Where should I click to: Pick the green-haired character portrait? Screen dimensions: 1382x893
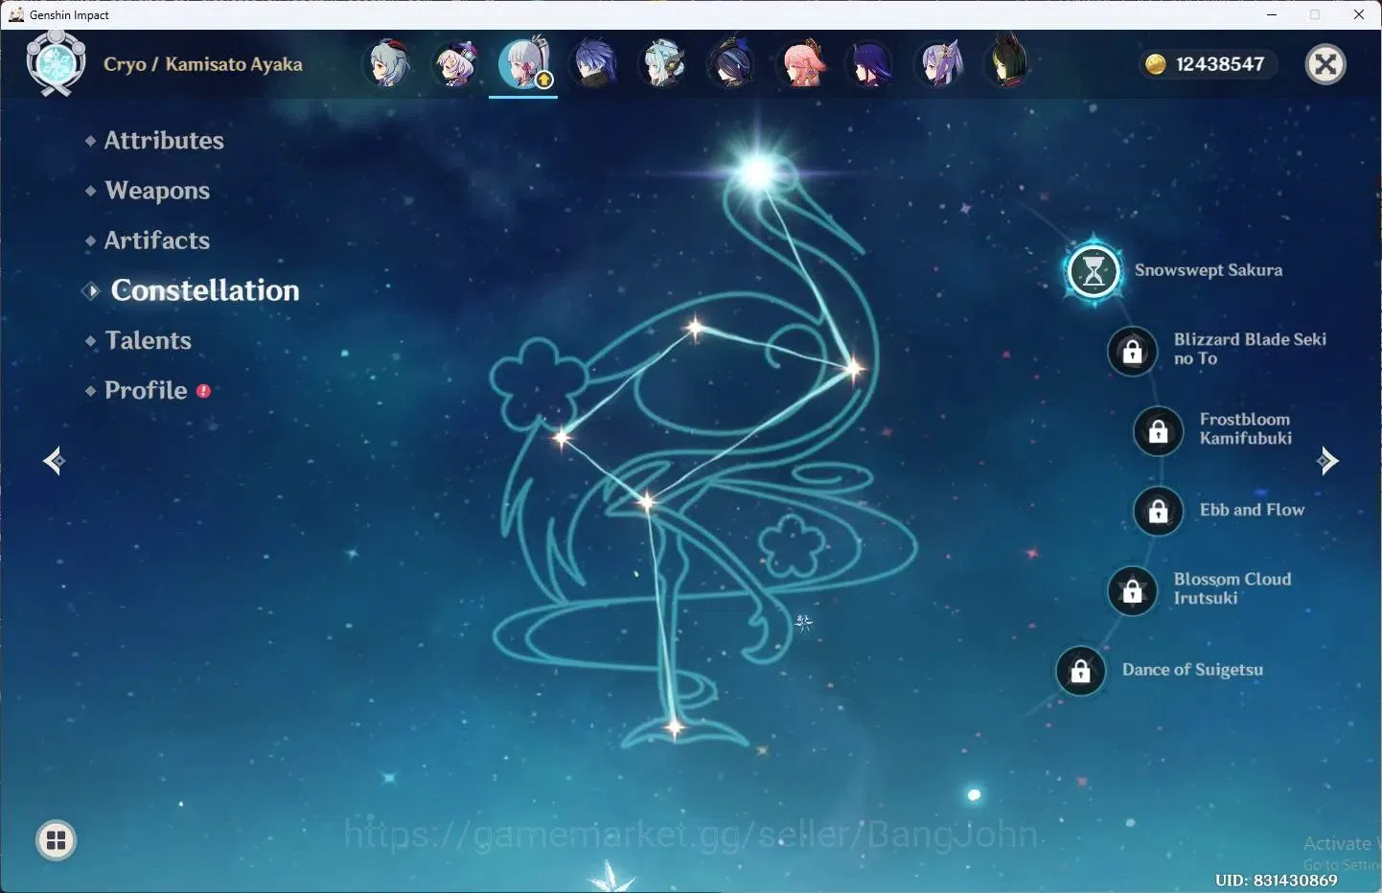(x=1008, y=61)
